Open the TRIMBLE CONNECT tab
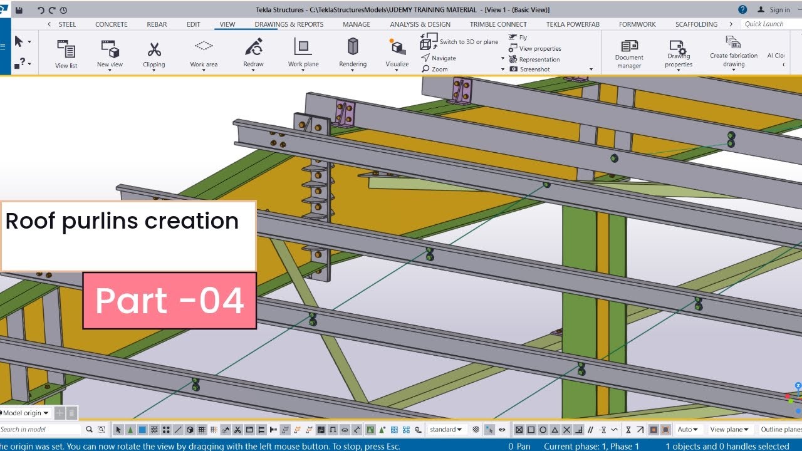This screenshot has height=451, width=802. click(498, 24)
